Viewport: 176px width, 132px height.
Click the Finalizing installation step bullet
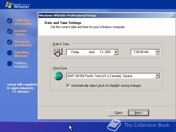(10, 64)
